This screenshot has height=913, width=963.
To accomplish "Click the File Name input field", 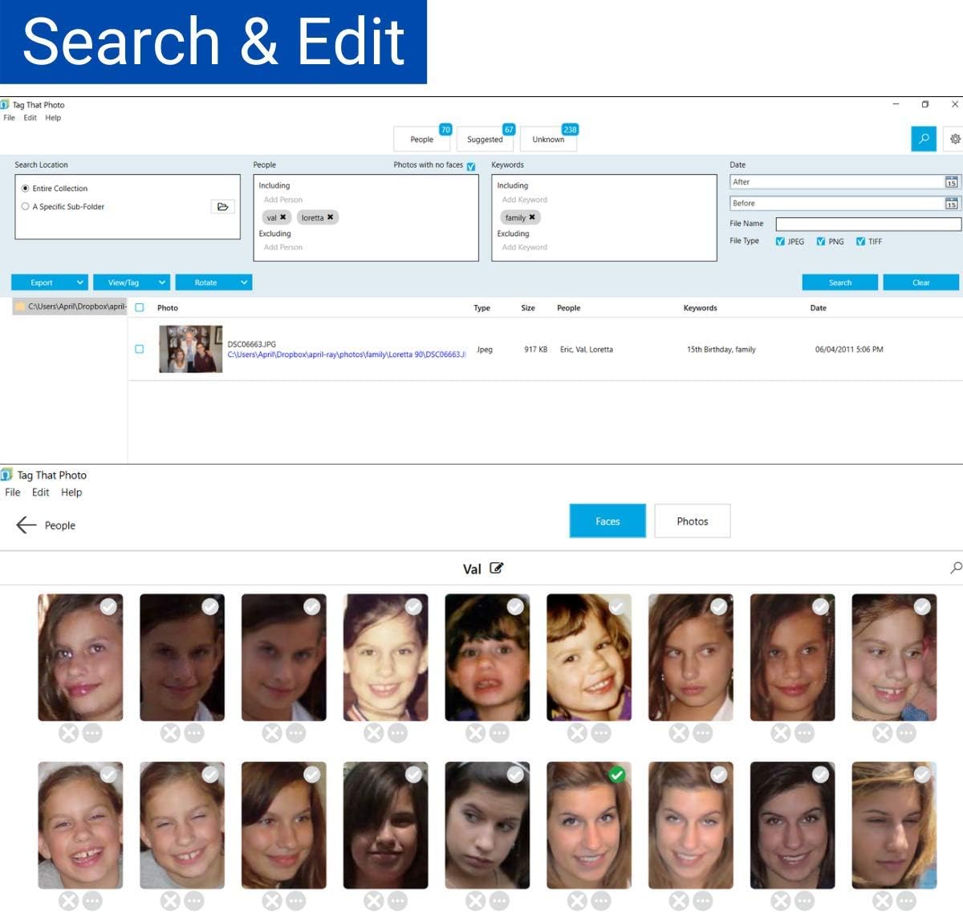I will click(867, 224).
